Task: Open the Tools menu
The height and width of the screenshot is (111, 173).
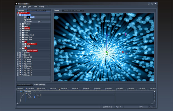Action: tap(35, 6)
